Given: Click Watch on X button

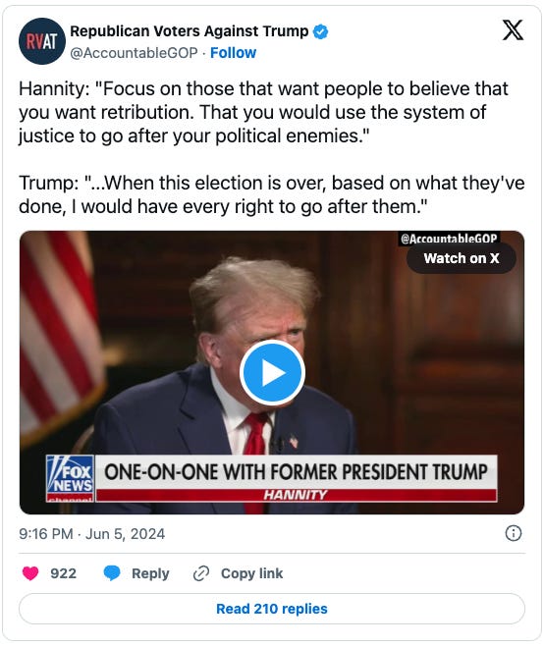Looking at the screenshot, I should point(462,258).
